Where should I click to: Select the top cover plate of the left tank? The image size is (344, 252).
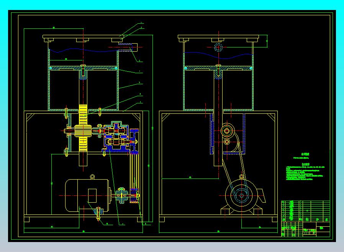pyautogui.click(x=83, y=36)
